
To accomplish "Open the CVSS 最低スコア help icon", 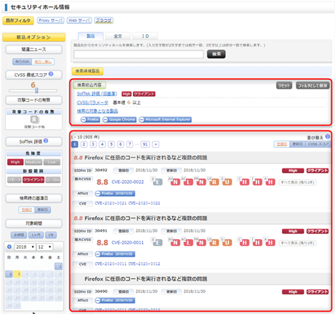I will [51, 74].
